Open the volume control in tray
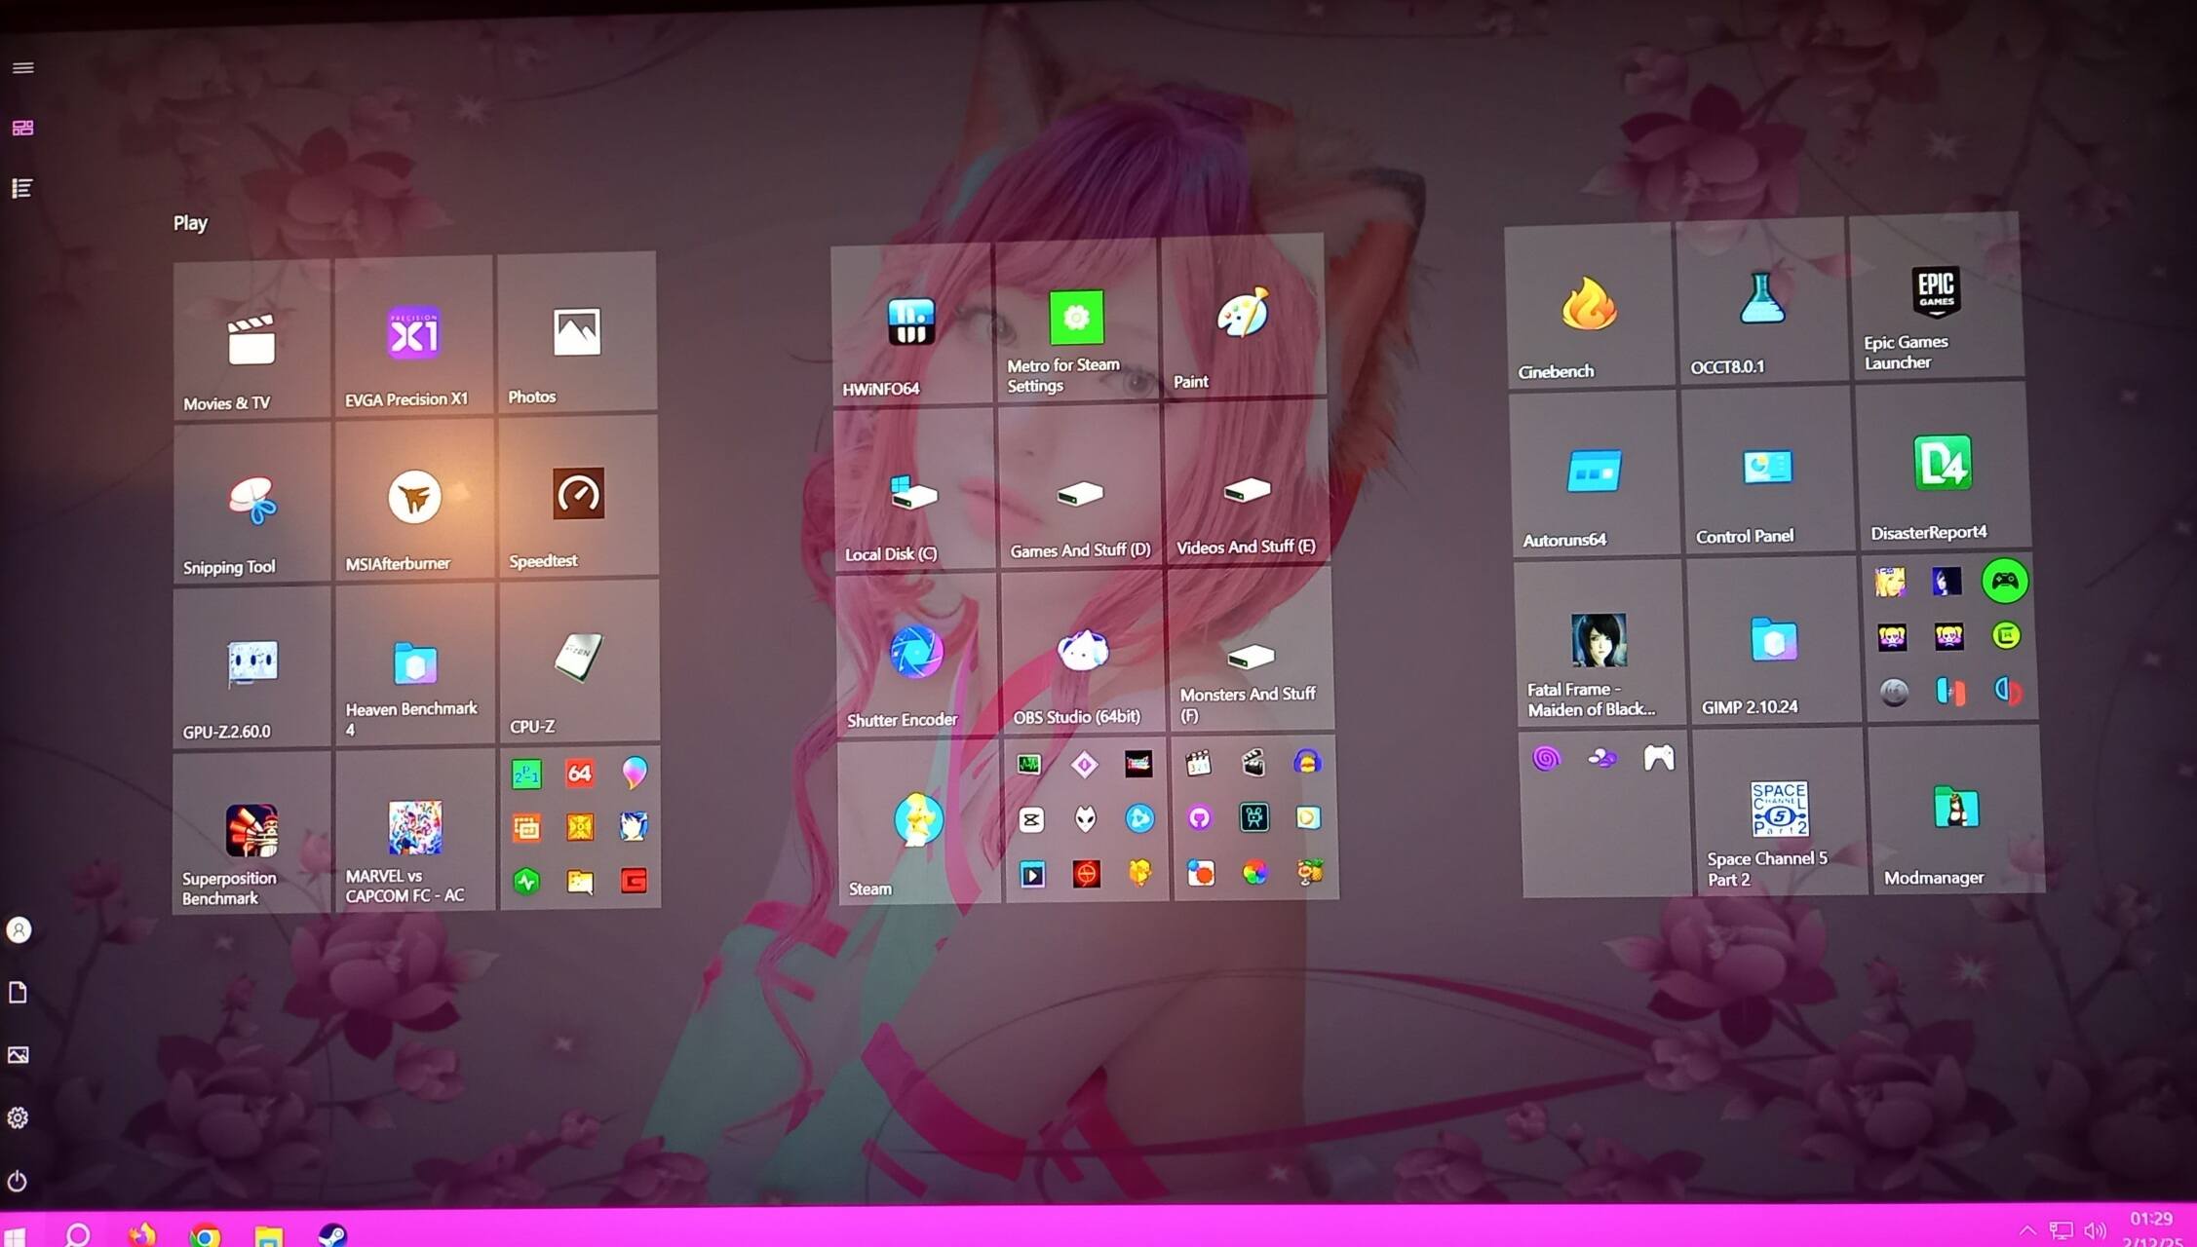The width and height of the screenshot is (2197, 1247). pyautogui.click(x=2095, y=1231)
